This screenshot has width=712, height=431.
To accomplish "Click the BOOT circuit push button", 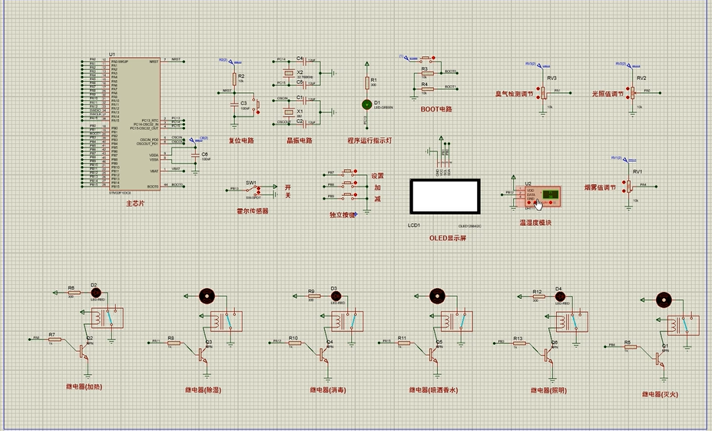I will click(427, 58).
